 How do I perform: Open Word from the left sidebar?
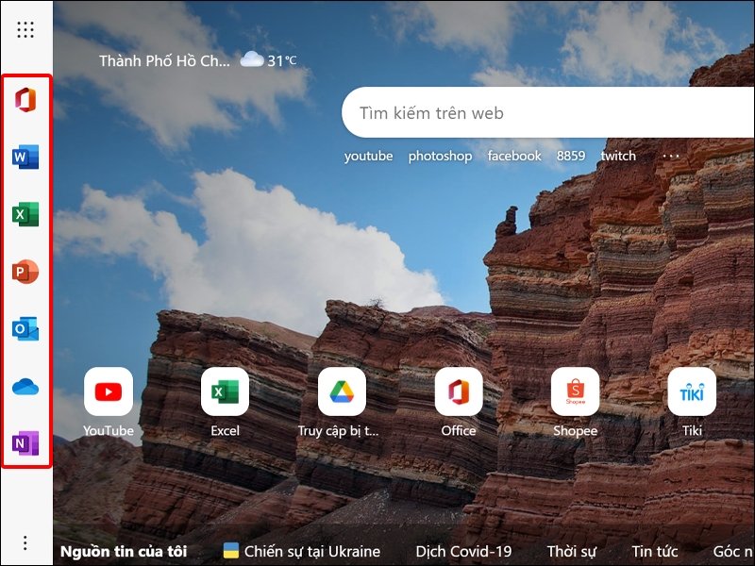pyautogui.click(x=25, y=158)
